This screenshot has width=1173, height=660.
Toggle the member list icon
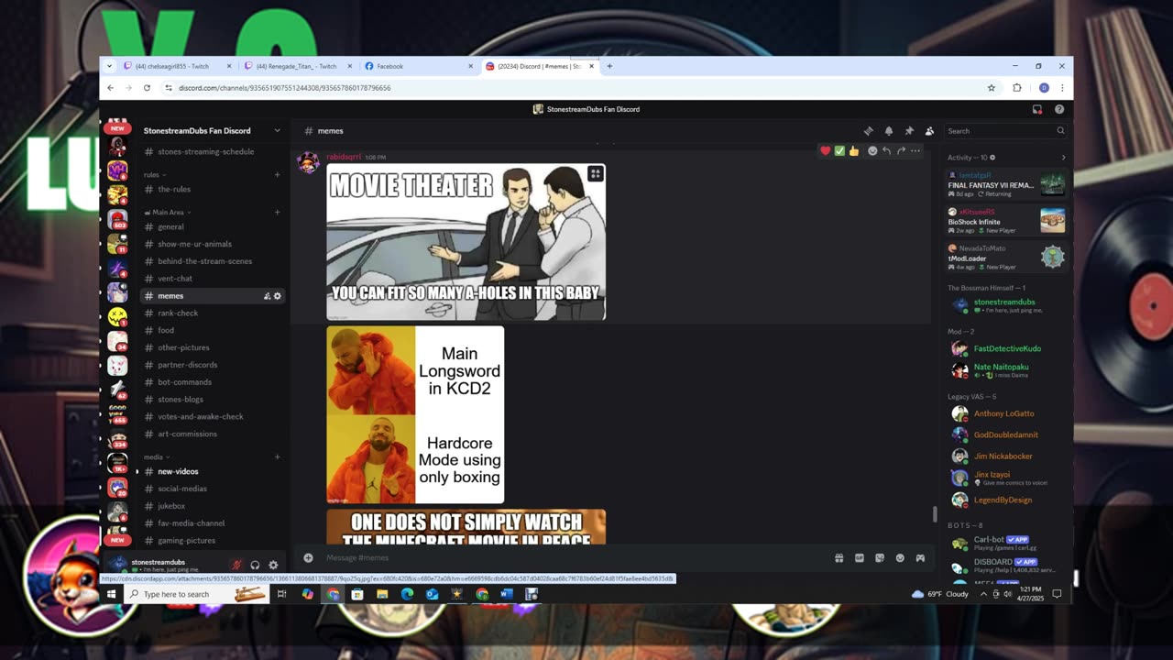929,131
